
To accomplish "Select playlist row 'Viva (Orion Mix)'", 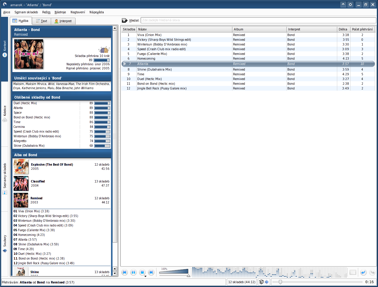I will [x=248, y=35].
